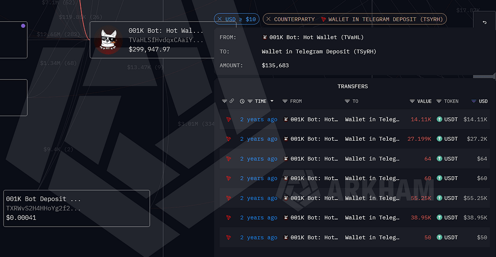
Task: Click the $135,683 amount value
Action: point(275,66)
